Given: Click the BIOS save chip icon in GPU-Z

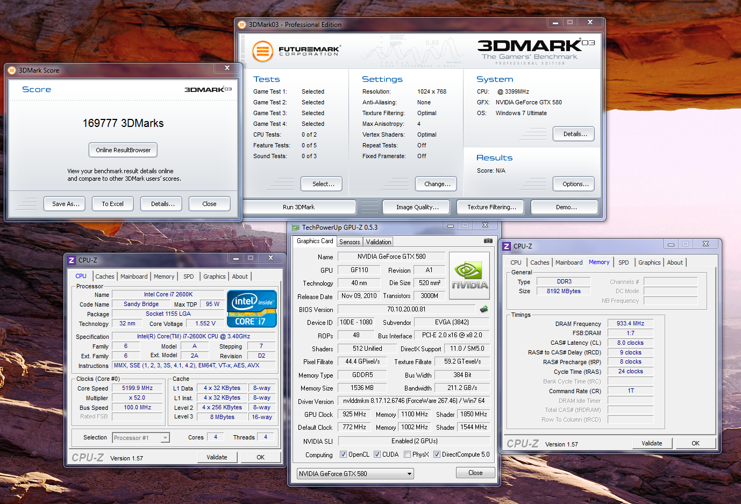Looking at the screenshot, I should tap(484, 309).
